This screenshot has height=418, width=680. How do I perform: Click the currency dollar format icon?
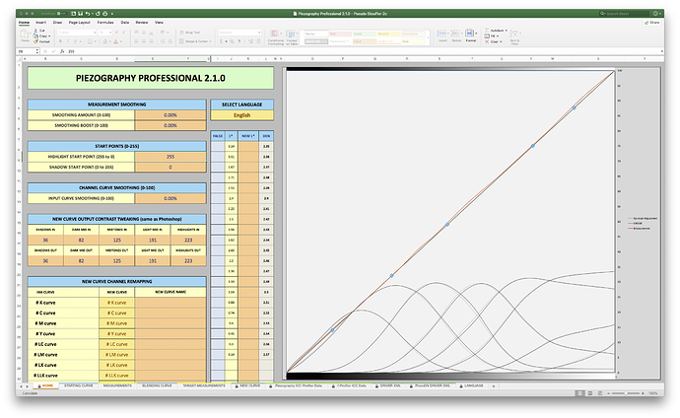click(221, 41)
